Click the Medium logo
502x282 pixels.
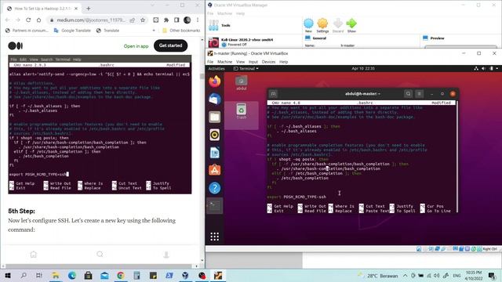pos(16,45)
